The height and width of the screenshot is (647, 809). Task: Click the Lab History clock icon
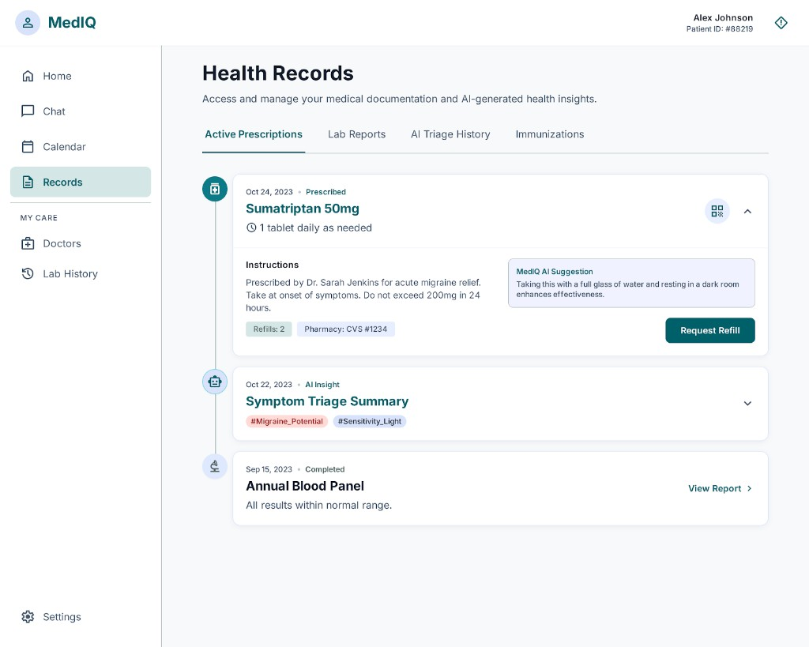click(x=28, y=273)
